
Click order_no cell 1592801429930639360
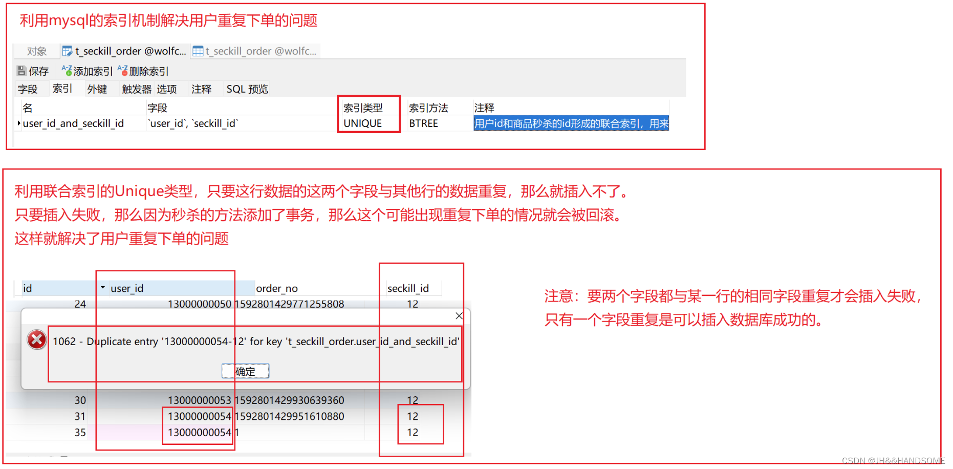290,400
